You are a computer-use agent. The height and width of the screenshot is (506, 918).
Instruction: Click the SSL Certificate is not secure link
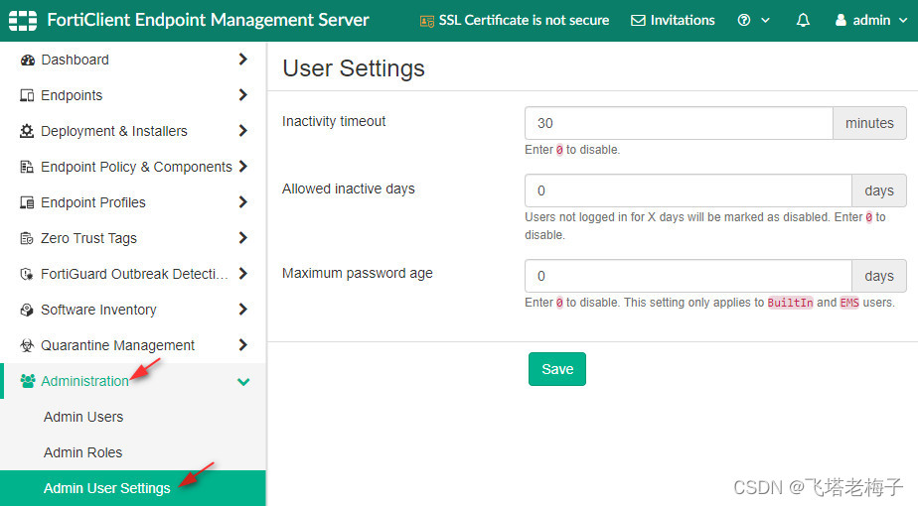coord(524,21)
